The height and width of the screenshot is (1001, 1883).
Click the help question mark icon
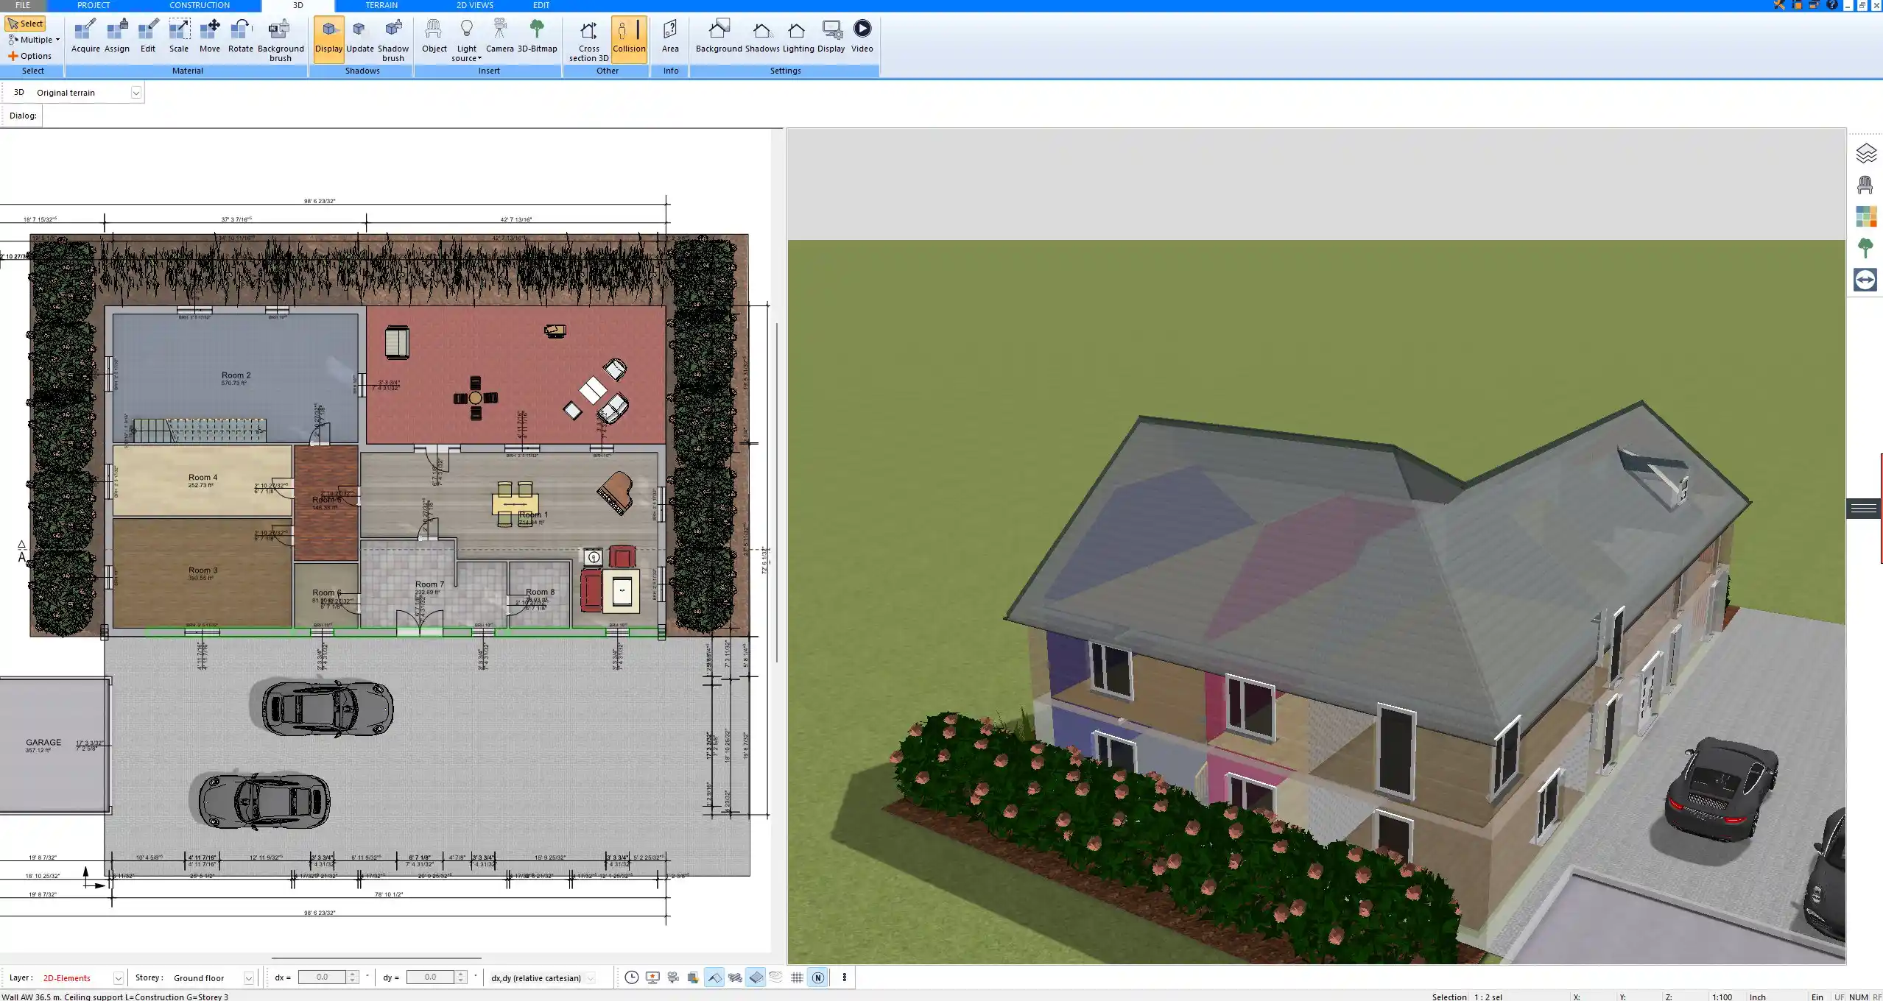coord(1832,5)
